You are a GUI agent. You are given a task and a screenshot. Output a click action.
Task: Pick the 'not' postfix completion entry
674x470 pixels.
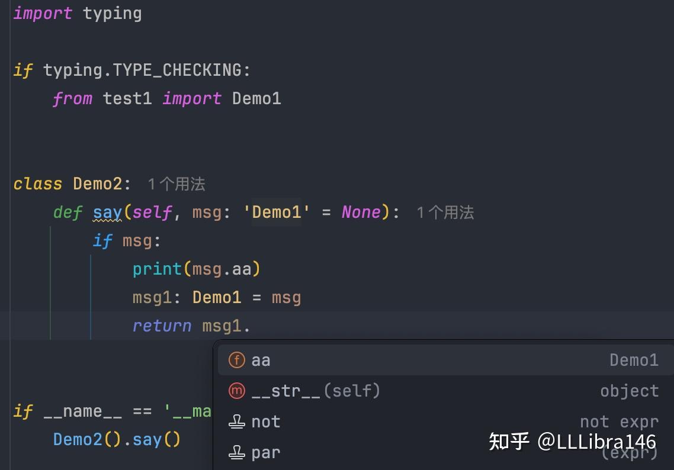click(x=446, y=422)
